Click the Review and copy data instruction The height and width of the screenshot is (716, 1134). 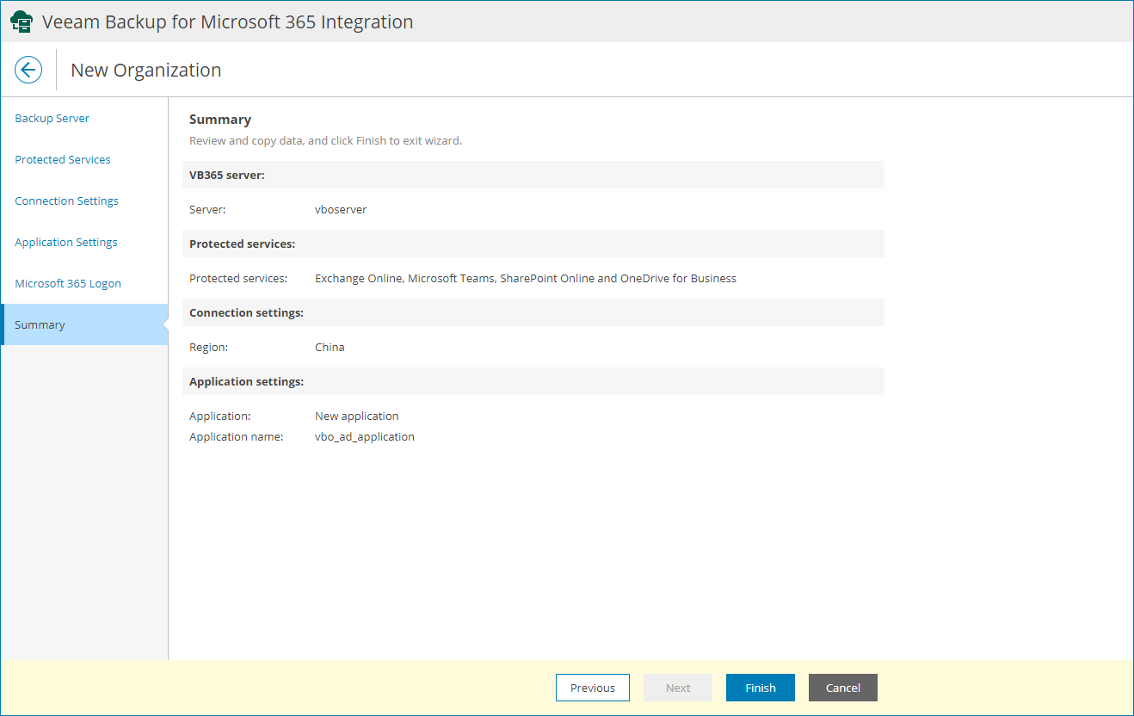[x=326, y=140]
